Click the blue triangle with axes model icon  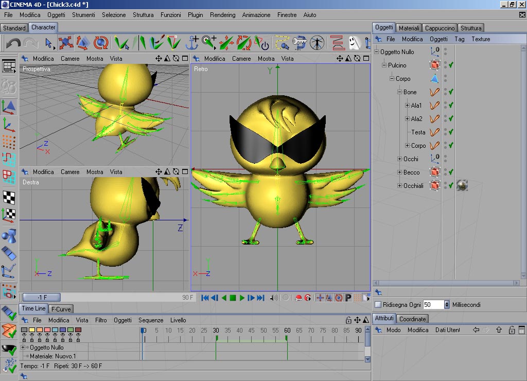point(9,107)
